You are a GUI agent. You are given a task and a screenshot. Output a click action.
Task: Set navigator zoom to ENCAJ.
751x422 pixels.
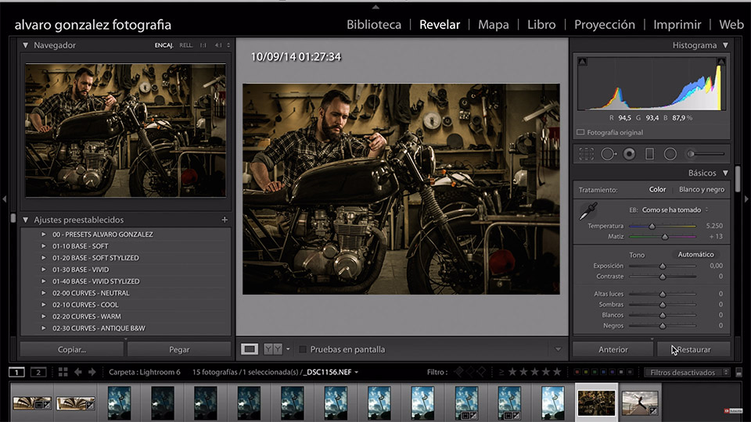coord(163,45)
